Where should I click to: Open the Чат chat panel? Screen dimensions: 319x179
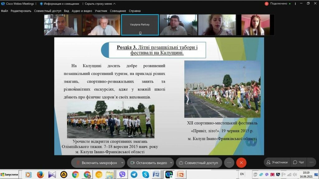click(x=298, y=162)
